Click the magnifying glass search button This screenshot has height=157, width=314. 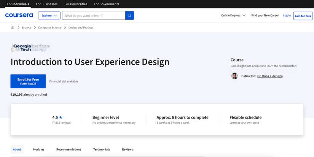[130, 16]
